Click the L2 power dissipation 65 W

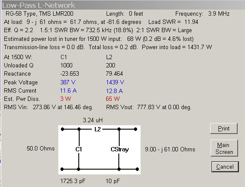coord(113,99)
